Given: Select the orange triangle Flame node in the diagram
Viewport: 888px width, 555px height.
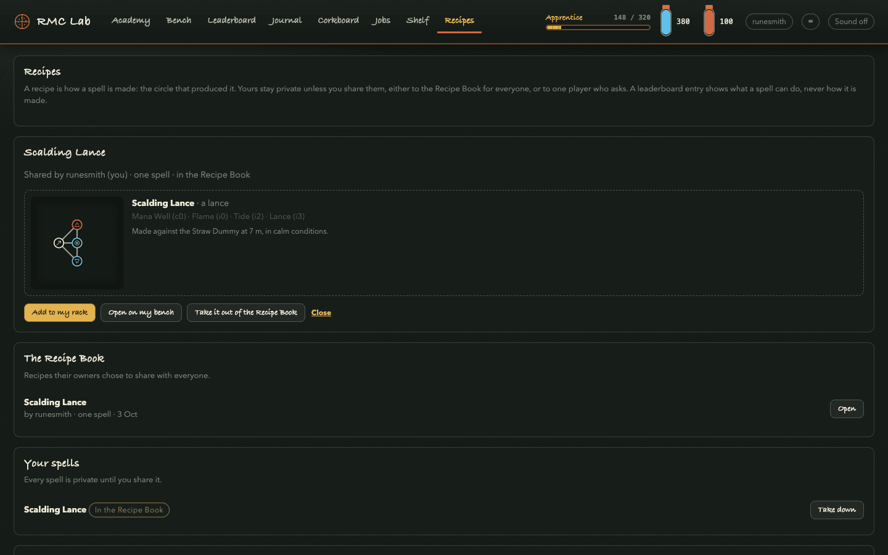Looking at the screenshot, I should tap(77, 224).
